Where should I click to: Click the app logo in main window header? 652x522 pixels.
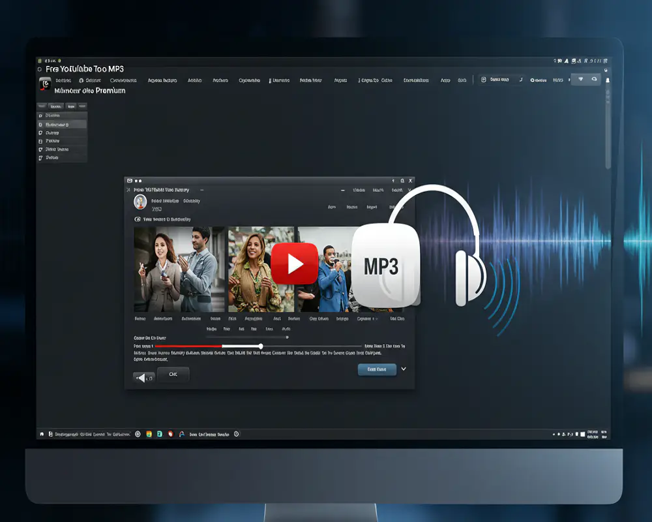click(x=45, y=84)
